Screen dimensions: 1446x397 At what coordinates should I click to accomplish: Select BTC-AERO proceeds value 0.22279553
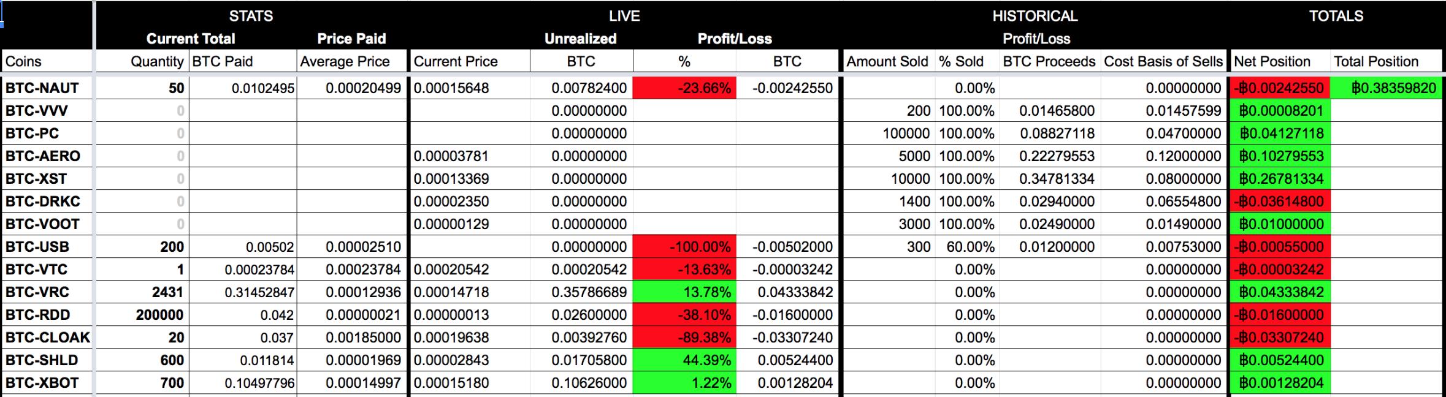(1056, 156)
